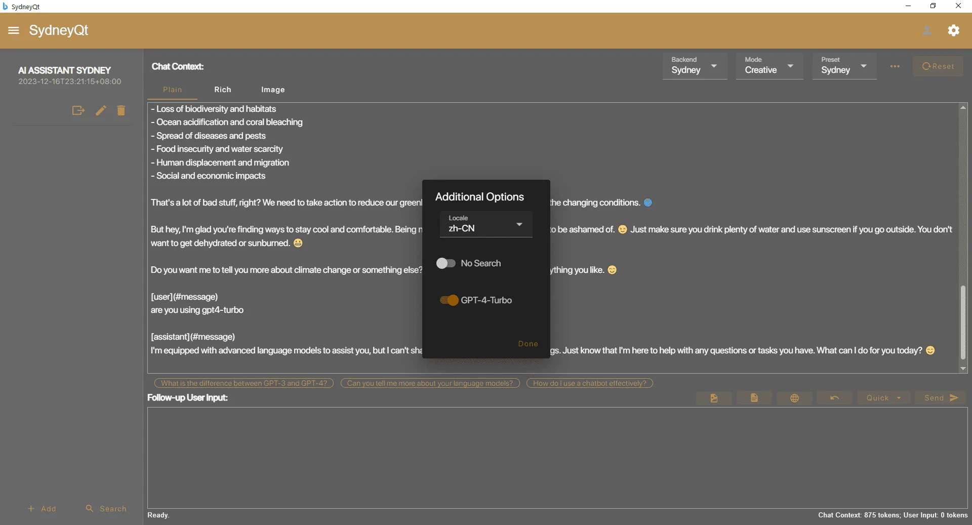
Task: Open the hamburger navigation menu
Action: pos(14,30)
